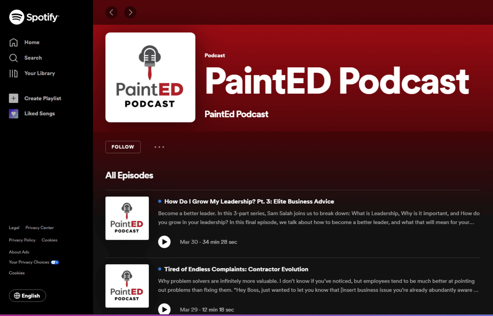Click the Your Library icon
493x316 pixels.
pyautogui.click(x=13, y=73)
